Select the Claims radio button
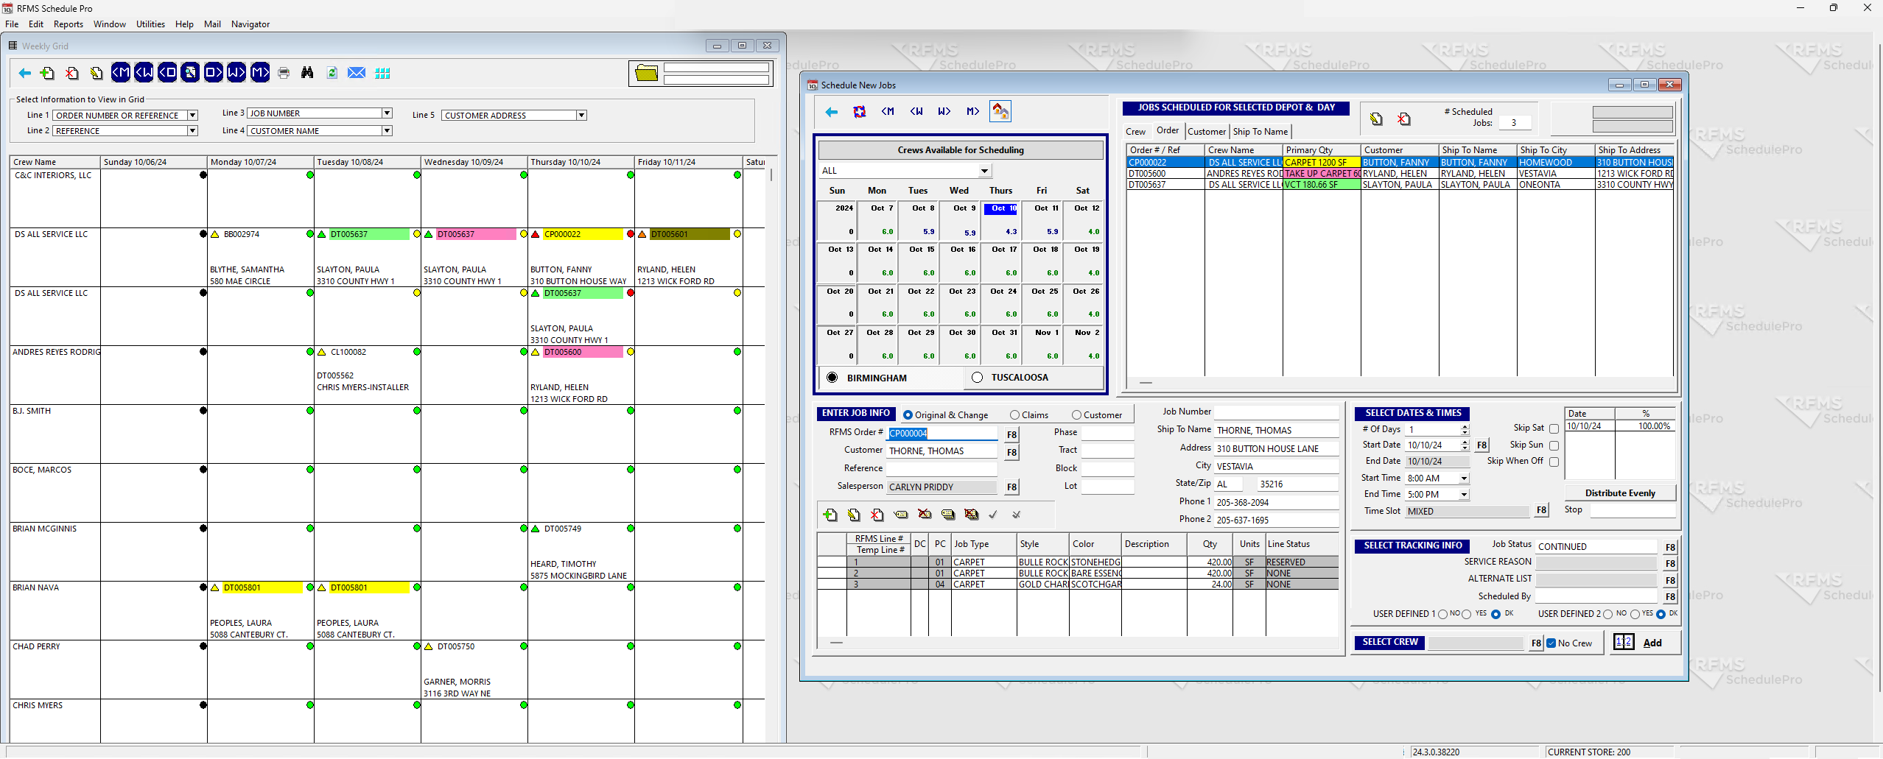Viewport: 1883px width, 759px height. 1015,414
